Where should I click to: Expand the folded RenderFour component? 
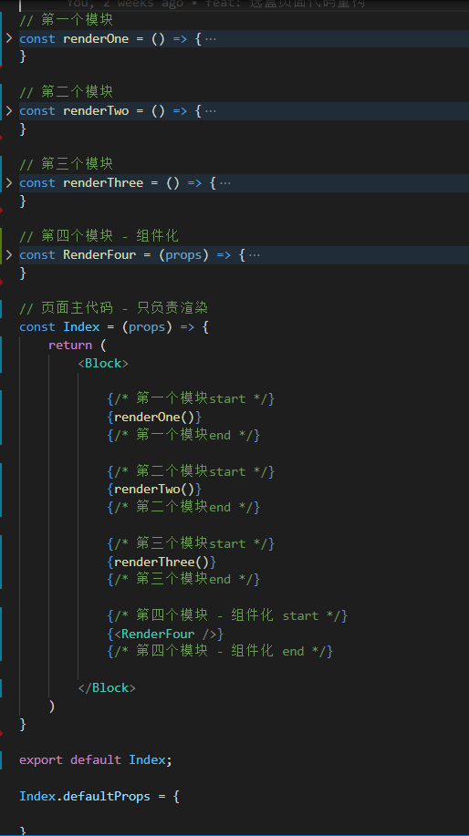9,254
